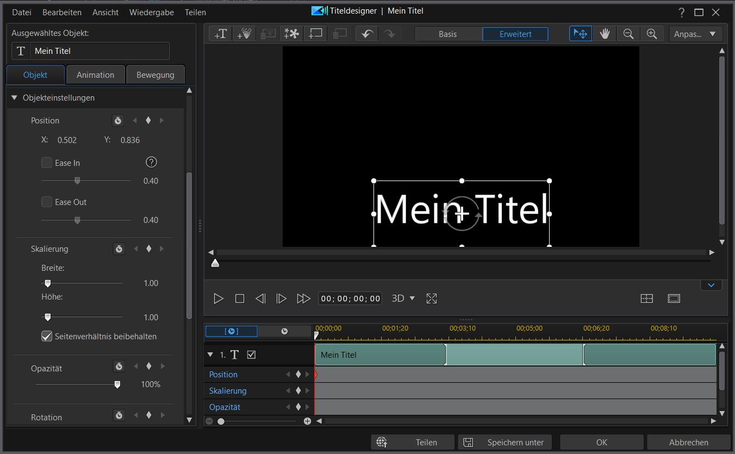
Task: Collapse the Objekteinstellungen section
Action: [15, 98]
